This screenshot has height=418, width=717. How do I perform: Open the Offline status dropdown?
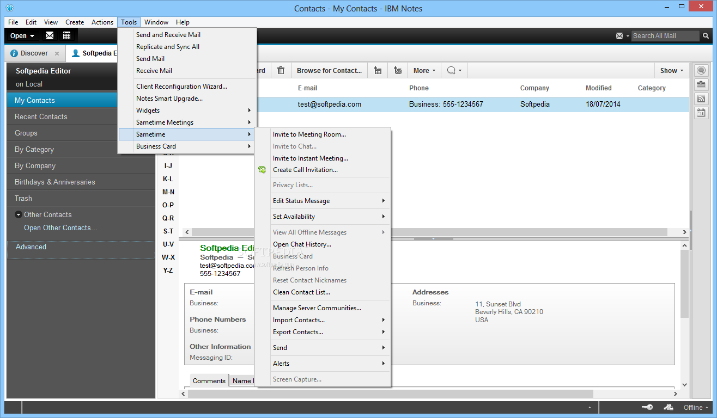[x=696, y=407]
